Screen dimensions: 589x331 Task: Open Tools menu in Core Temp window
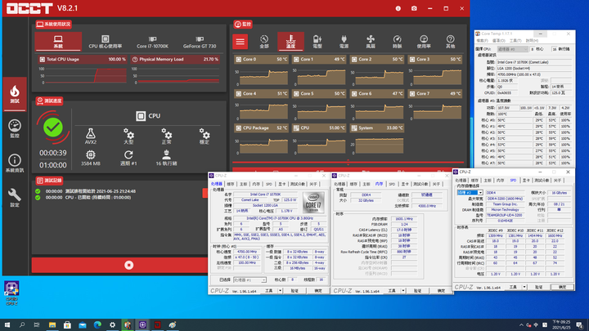(515, 40)
